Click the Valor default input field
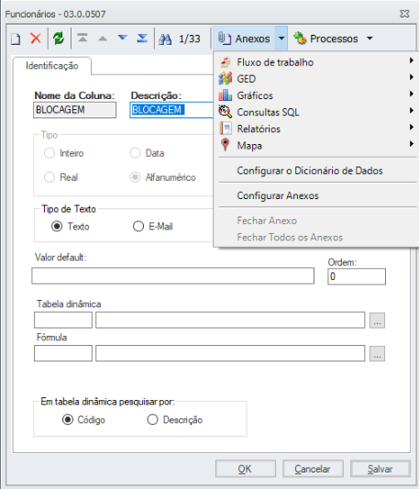 (x=173, y=275)
